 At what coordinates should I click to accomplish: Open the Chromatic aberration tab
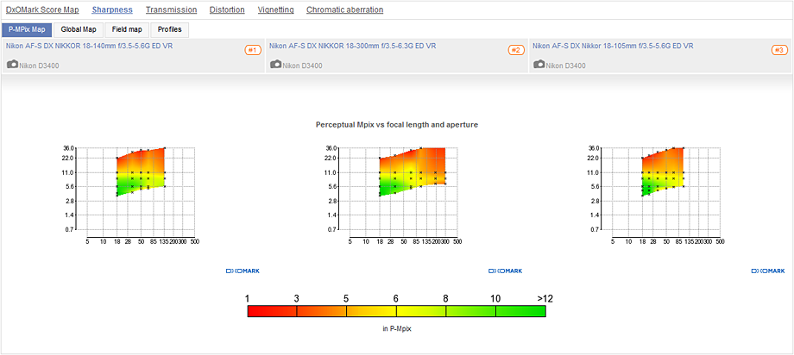pyautogui.click(x=345, y=9)
